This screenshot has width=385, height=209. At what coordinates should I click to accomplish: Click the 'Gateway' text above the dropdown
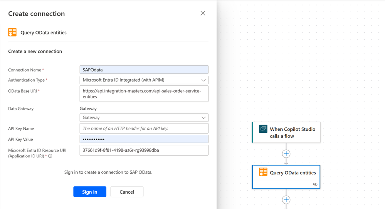tap(88, 109)
